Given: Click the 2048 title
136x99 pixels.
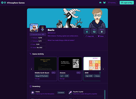Looking at the screenshot, I should [x=86, y=73].
